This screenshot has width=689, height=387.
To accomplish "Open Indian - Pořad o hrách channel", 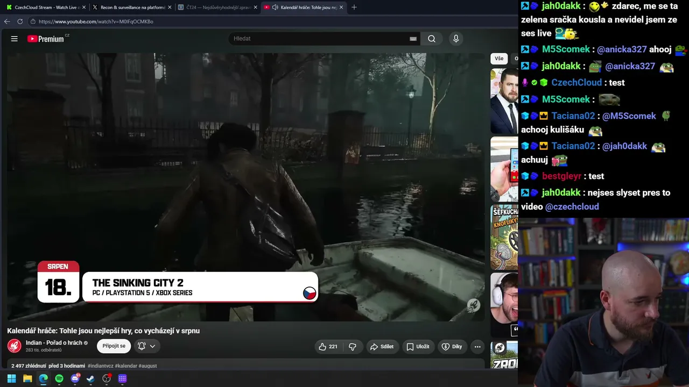I will [54, 343].
